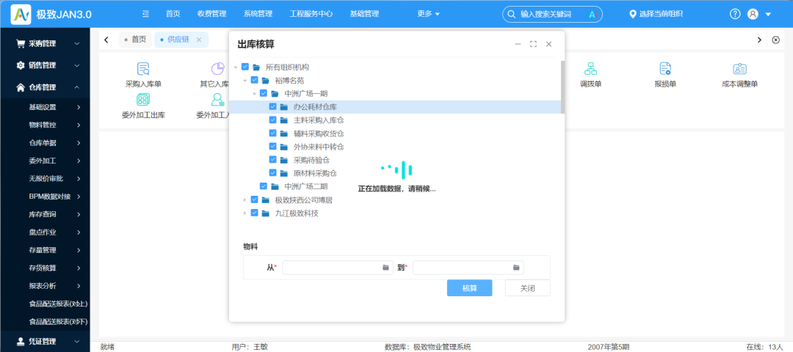Click the 核算 button

pos(469,288)
